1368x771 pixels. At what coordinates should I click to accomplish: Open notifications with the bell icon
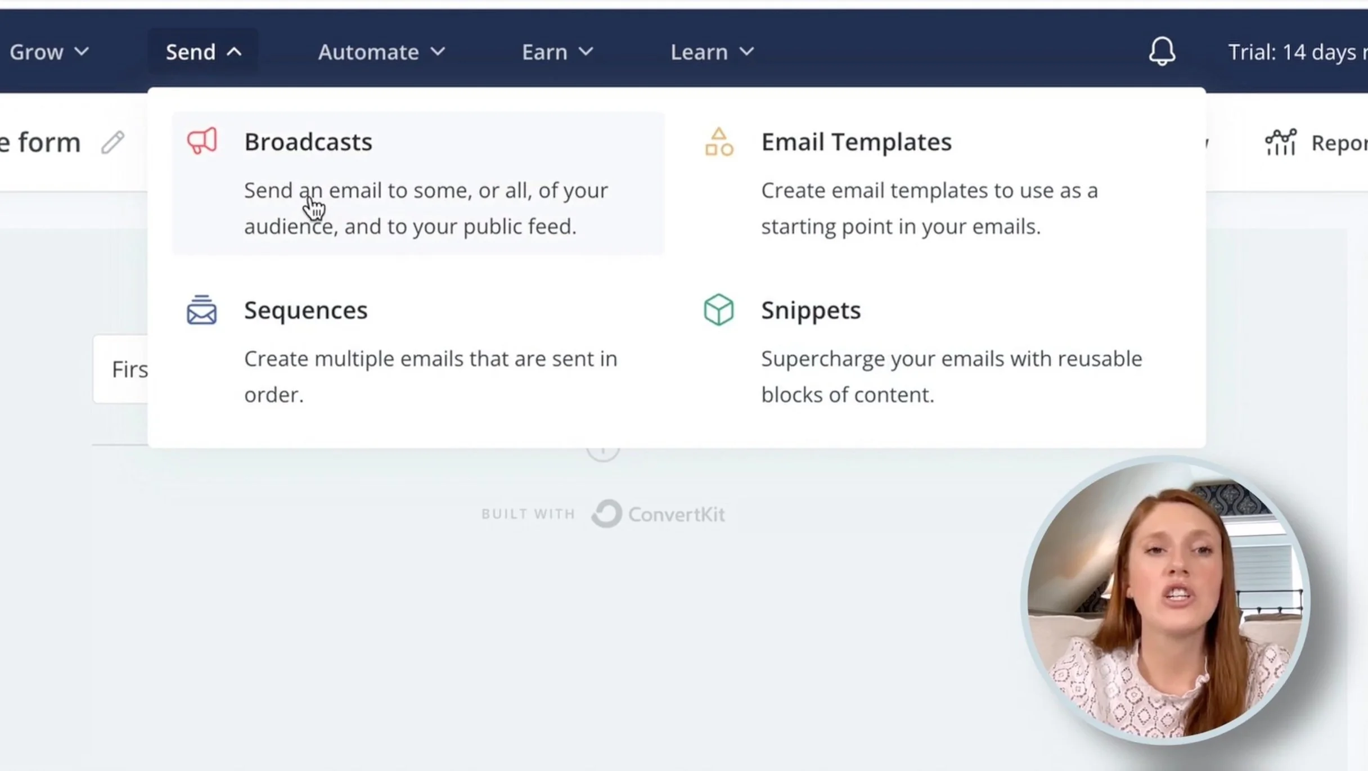pyautogui.click(x=1162, y=52)
